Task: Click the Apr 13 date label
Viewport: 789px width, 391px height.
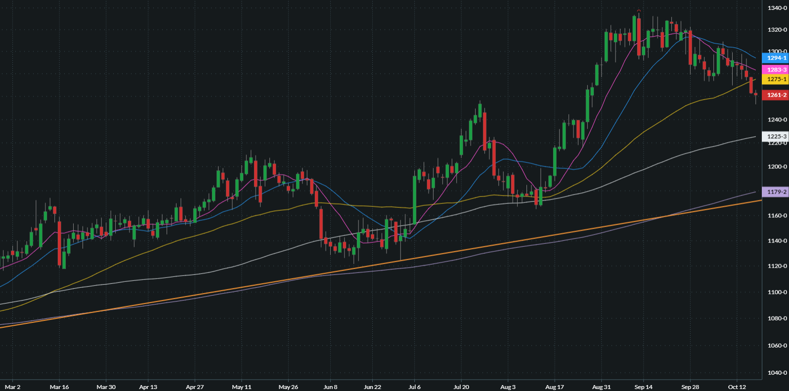Action: (148, 387)
